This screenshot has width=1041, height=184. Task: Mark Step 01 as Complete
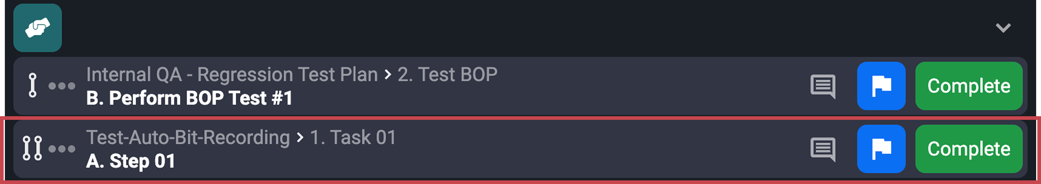[x=969, y=149]
